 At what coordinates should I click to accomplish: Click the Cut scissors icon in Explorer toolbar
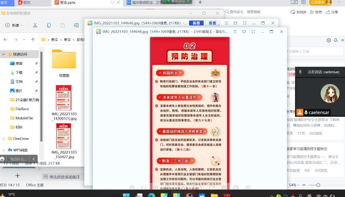click(x=35, y=25)
